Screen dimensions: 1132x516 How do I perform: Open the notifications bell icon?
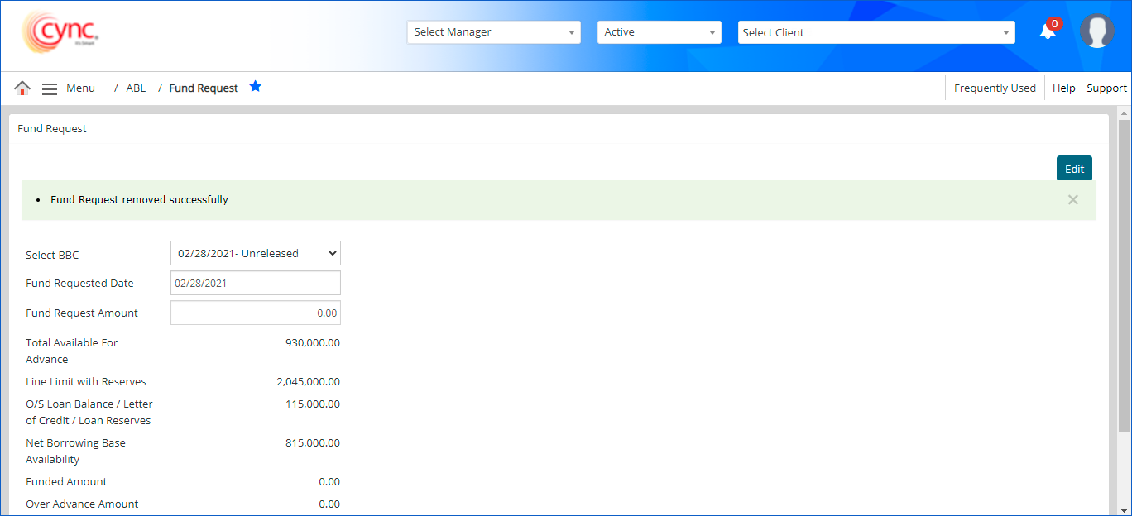[x=1048, y=31]
